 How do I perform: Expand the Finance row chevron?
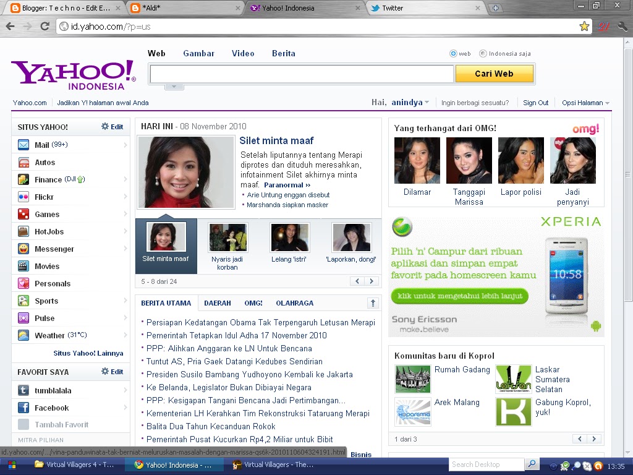pyautogui.click(x=125, y=179)
